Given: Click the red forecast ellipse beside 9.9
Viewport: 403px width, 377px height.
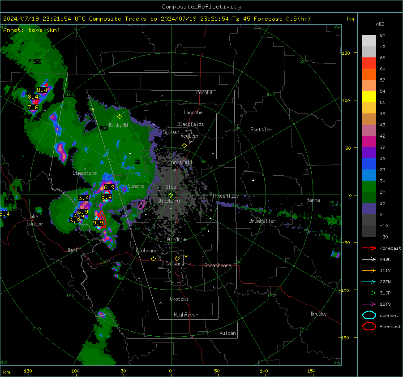Looking at the screenshot, I should pos(101,220).
